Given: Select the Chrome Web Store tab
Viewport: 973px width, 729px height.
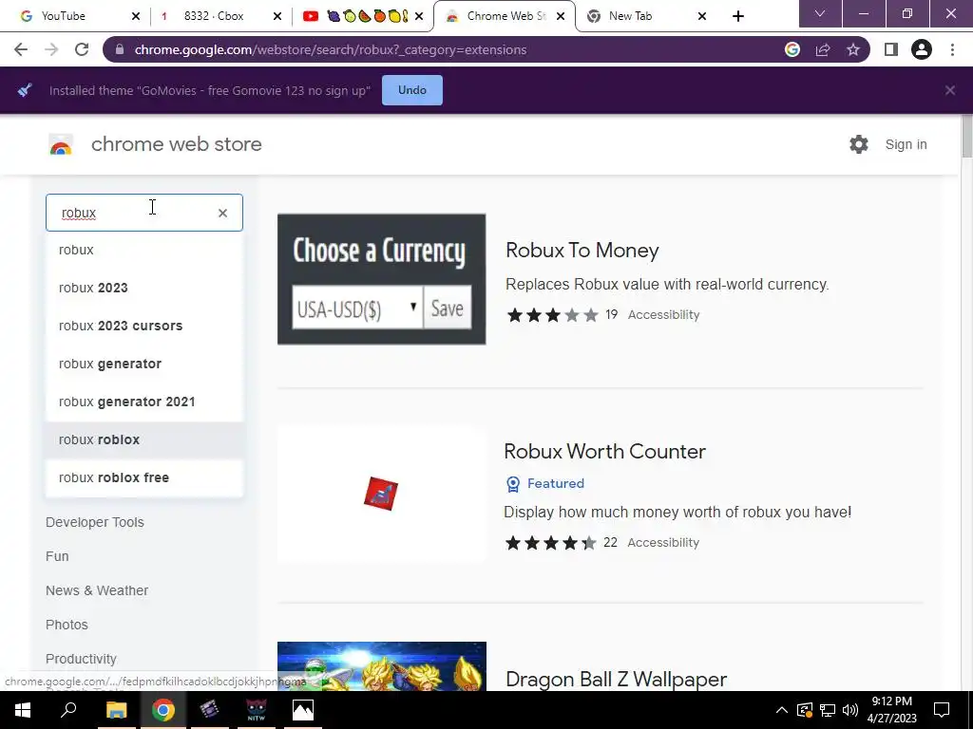Looking at the screenshot, I should 504,16.
